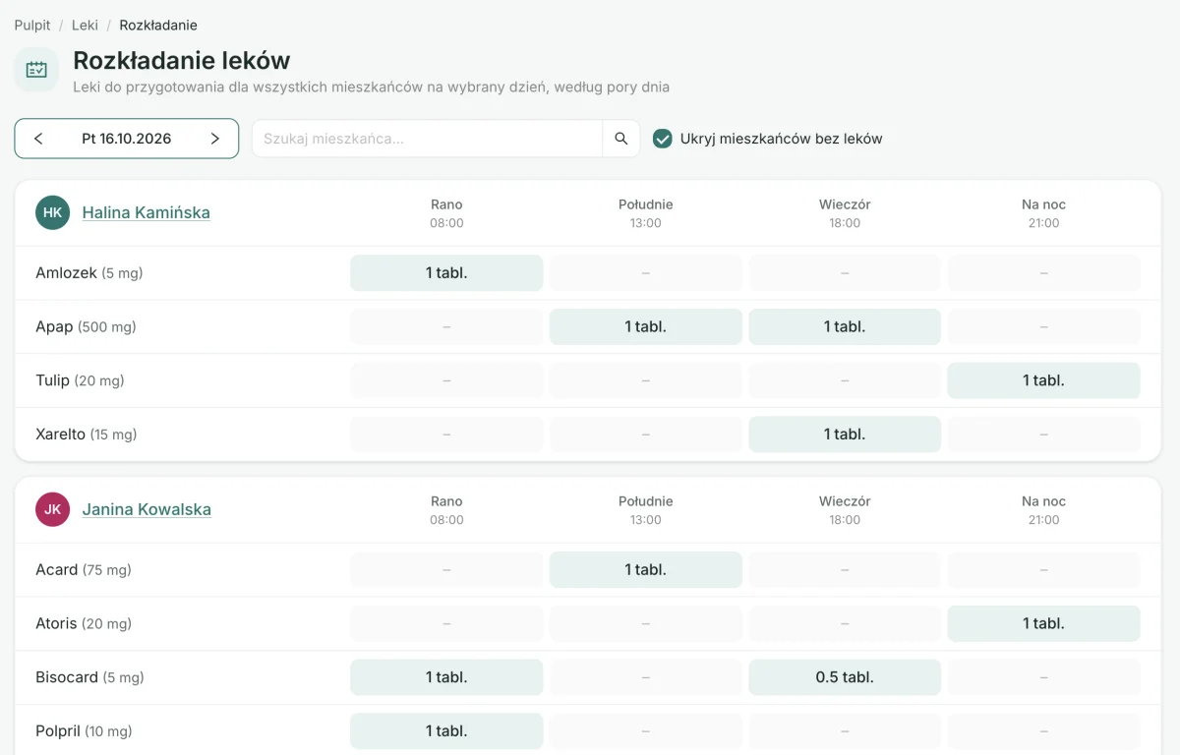This screenshot has height=755, width=1180.
Task: Click Apap Południe 1 tabl. cell
Action: (x=646, y=326)
